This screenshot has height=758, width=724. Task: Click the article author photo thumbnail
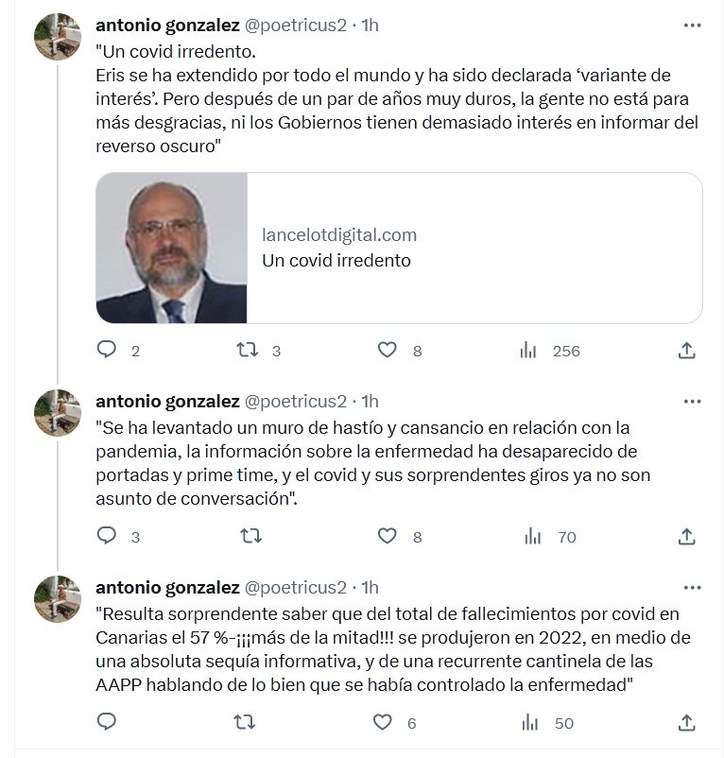pyautogui.click(x=172, y=248)
